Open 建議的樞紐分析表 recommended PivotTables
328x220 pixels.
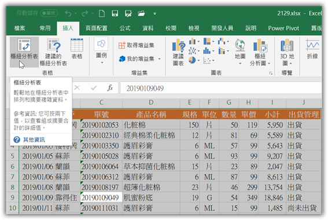(53, 52)
